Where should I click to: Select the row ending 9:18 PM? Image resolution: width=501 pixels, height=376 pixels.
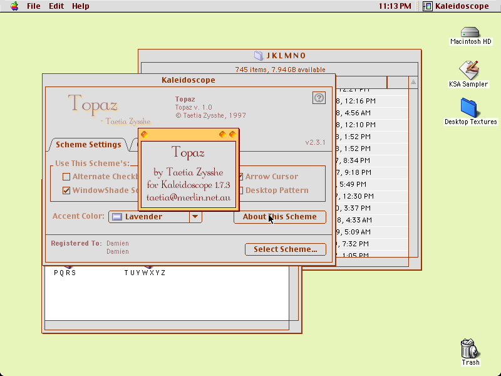point(371,172)
